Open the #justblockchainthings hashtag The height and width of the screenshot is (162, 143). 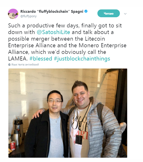pos(82,59)
